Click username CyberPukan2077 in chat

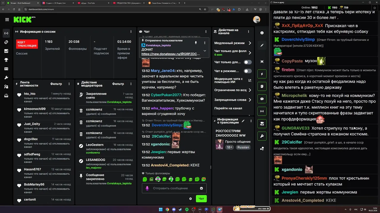pyautogui.click(x=166, y=95)
